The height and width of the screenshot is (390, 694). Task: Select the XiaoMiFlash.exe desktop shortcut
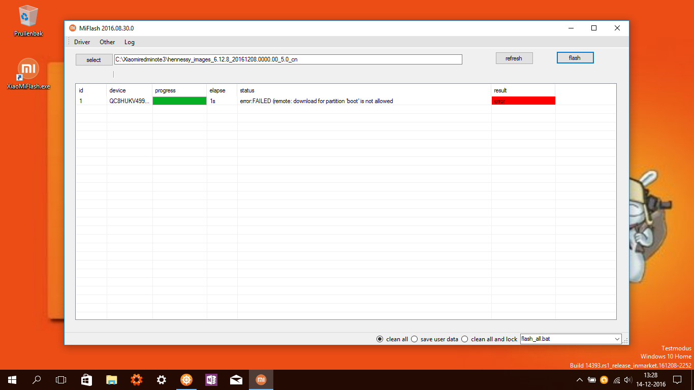pos(28,74)
